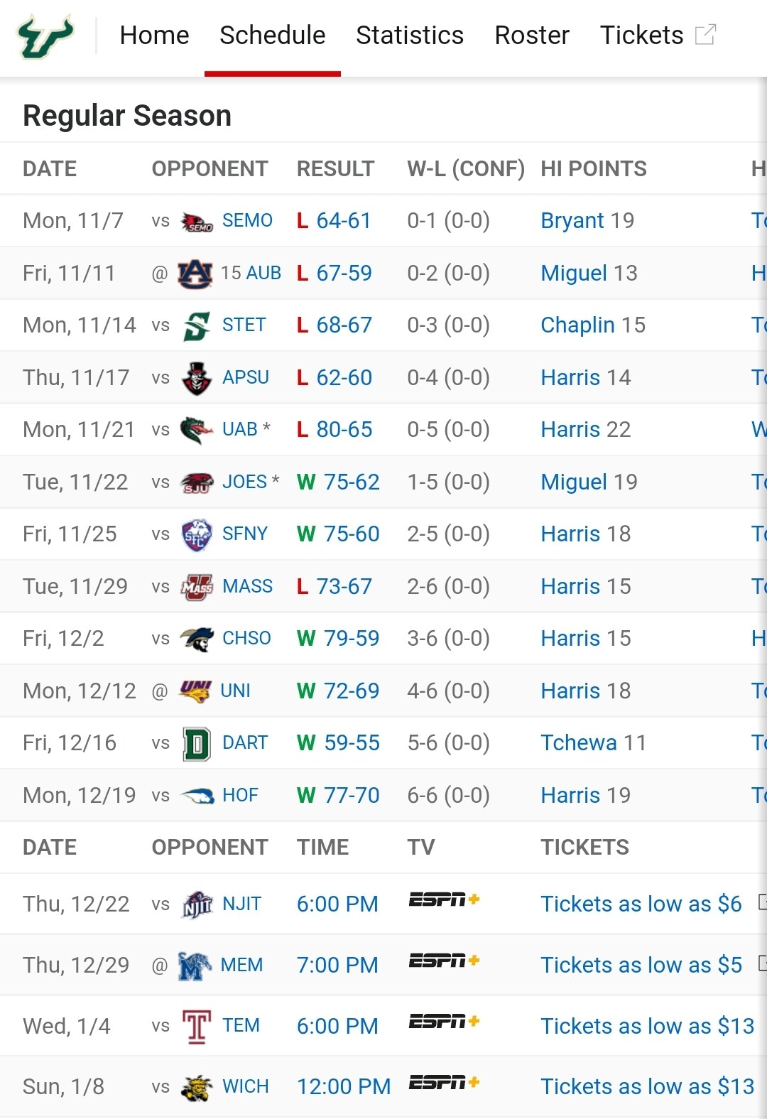Open W 77-70 Hofstra game result
Viewport: 767px width, 1119px height.
tap(338, 796)
